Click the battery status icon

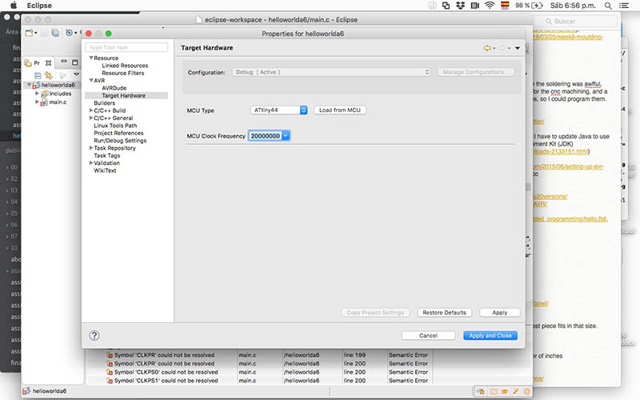[537, 6]
